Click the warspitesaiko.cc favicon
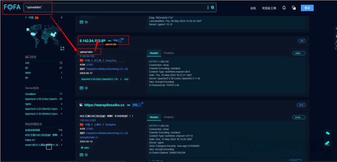337x162 pixels. tap(81, 105)
